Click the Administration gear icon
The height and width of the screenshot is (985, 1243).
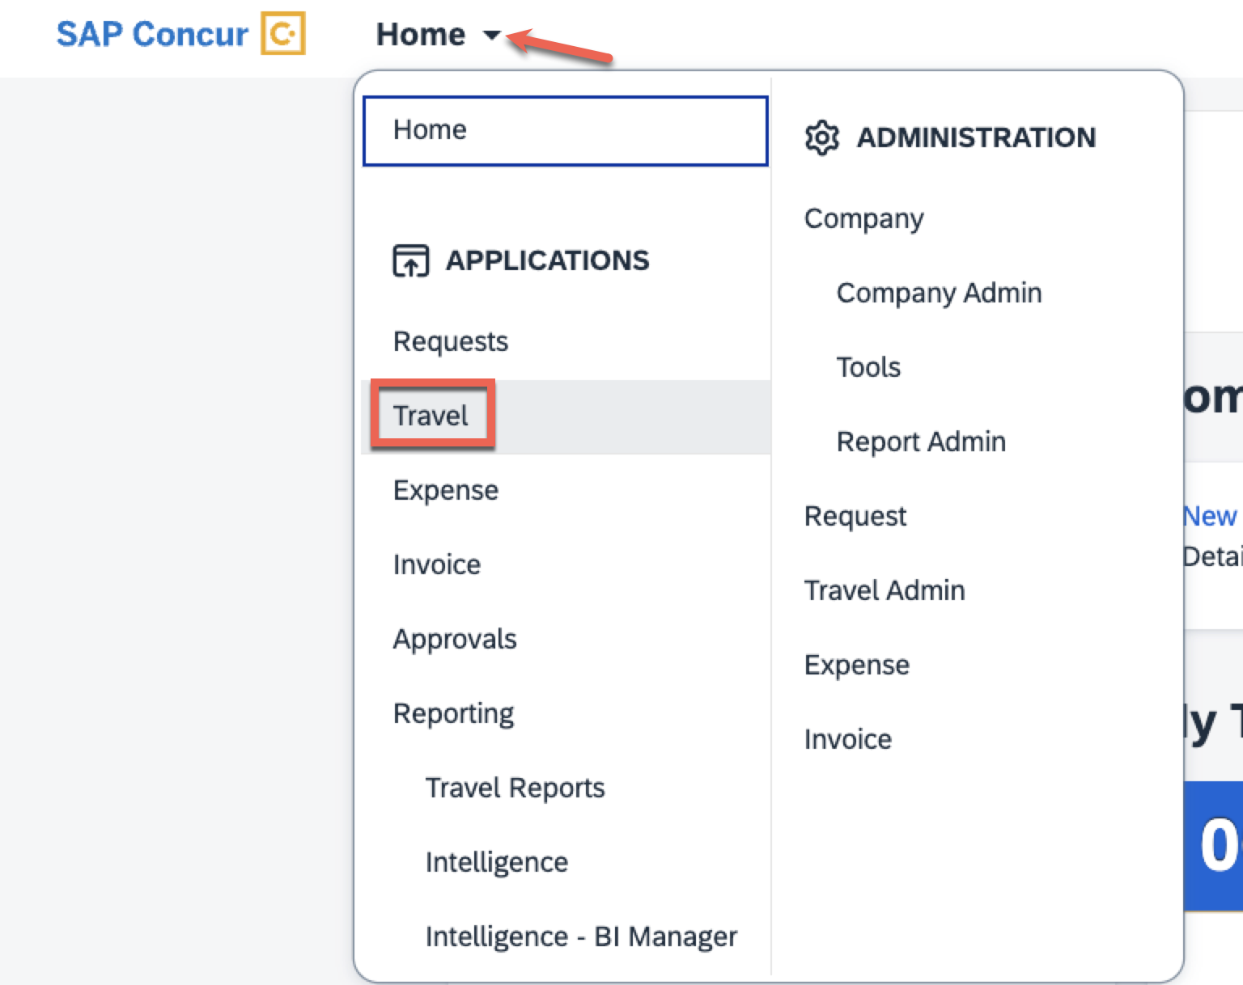pyautogui.click(x=822, y=137)
